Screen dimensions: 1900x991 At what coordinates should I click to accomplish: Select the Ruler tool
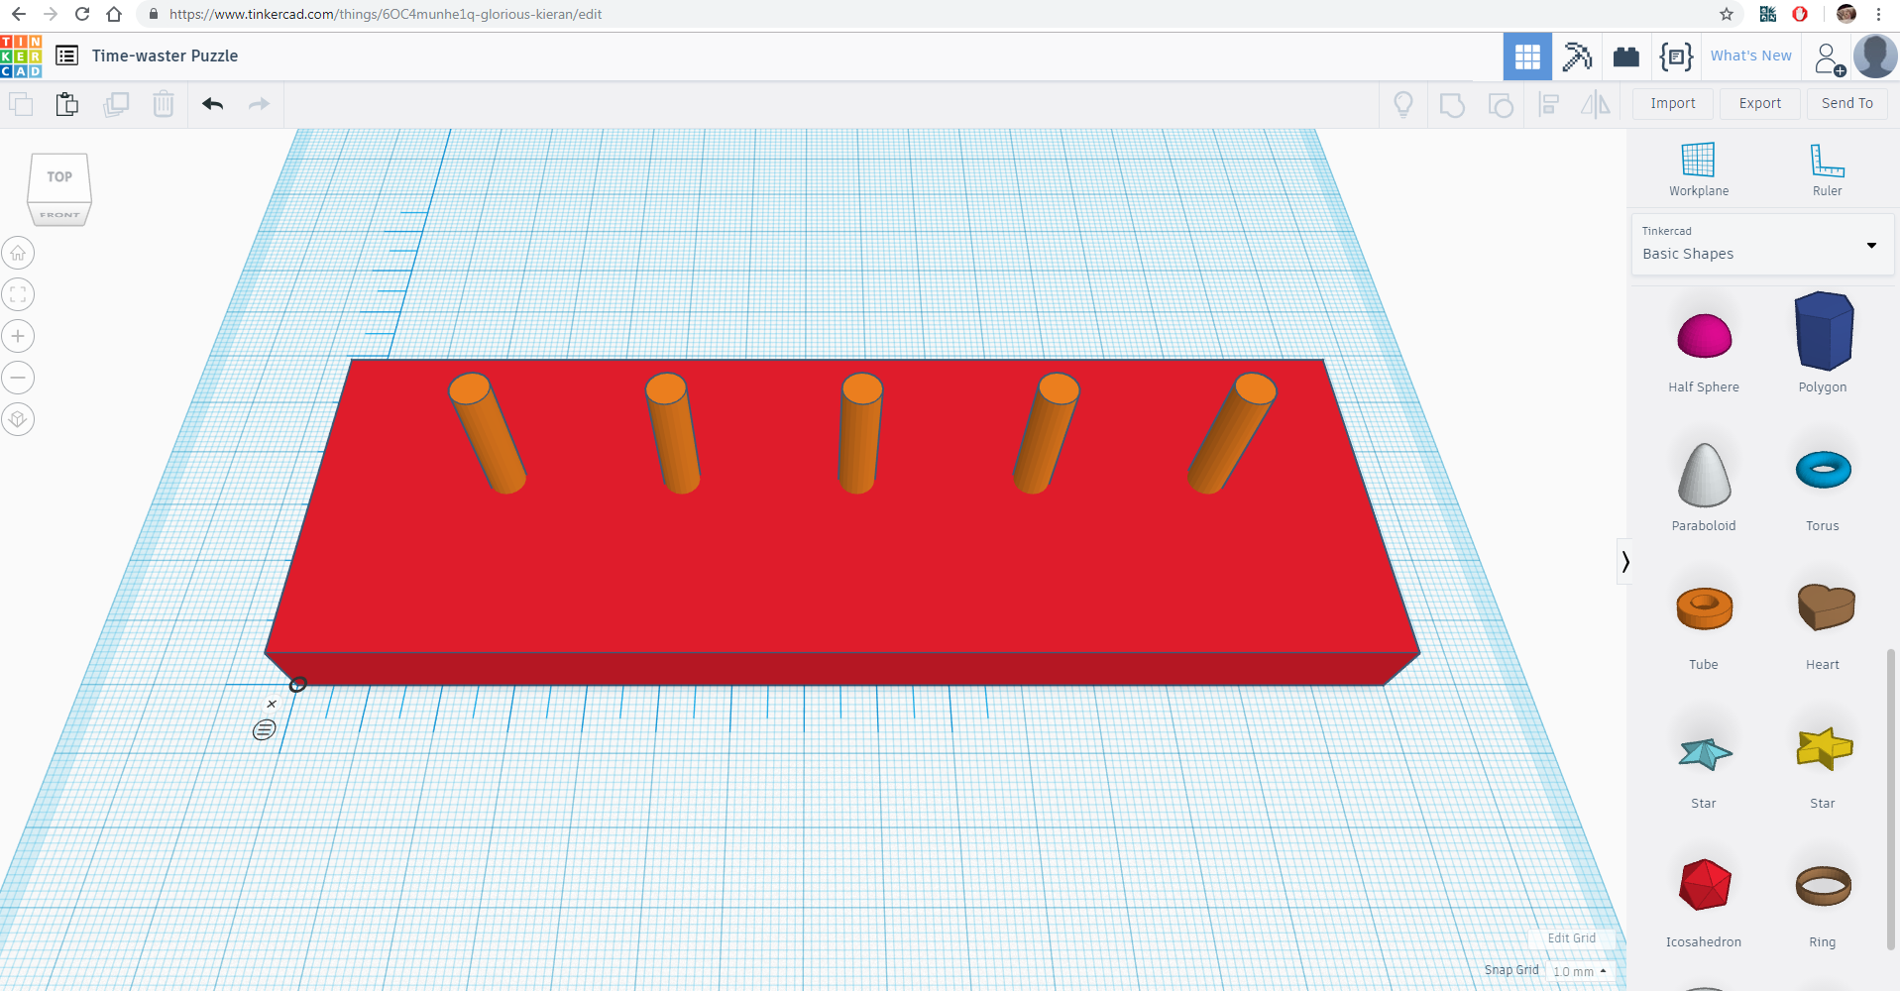point(1827,169)
